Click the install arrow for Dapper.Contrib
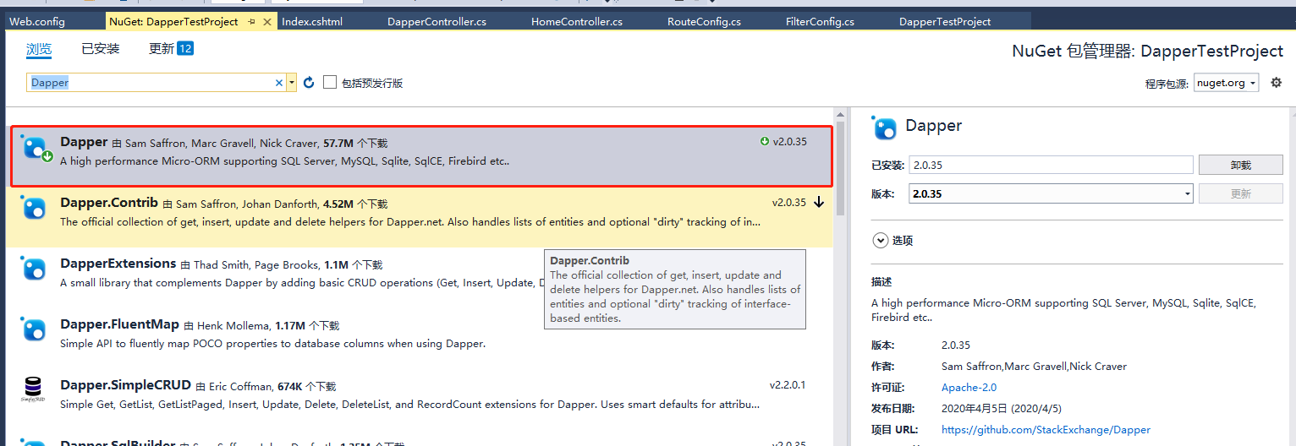 (x=819, y=203)
